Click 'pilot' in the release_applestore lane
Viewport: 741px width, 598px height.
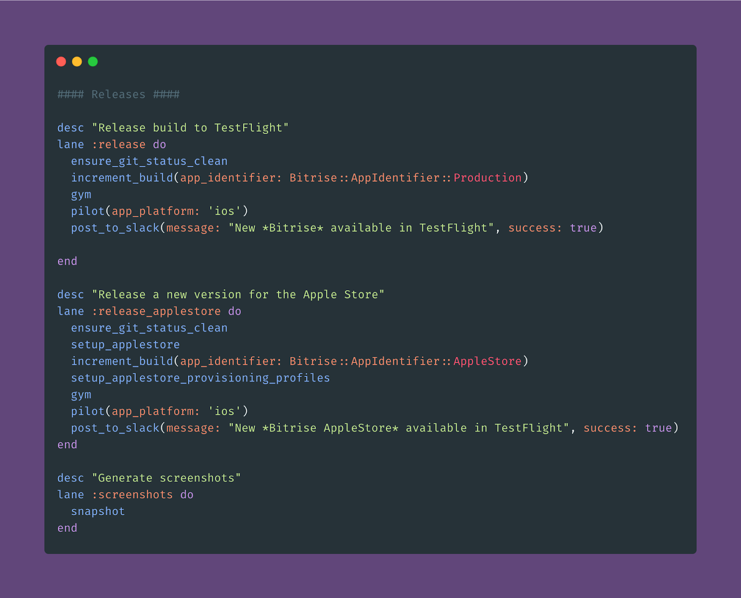click(x=88, y=412)
